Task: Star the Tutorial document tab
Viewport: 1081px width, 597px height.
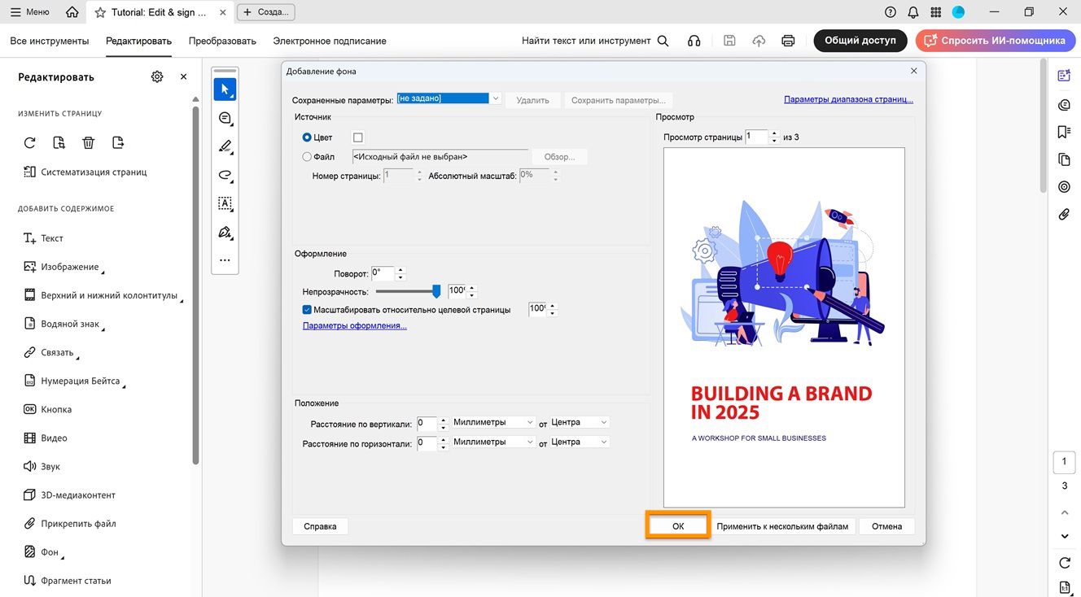Action: tap(100, 12)
